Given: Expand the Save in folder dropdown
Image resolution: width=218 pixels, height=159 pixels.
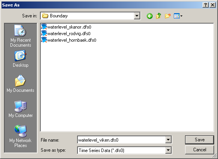Looking at the screenshot, I should point(137,16).
